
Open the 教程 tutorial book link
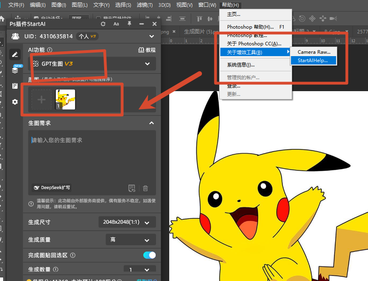click(x=147, y=50)
